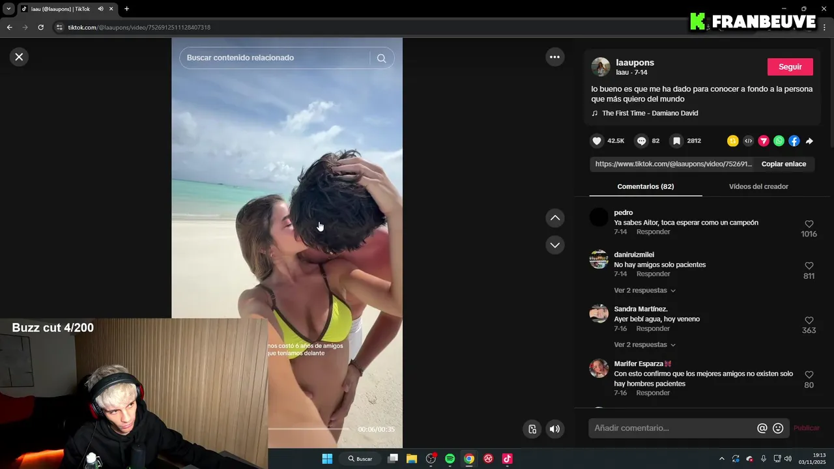
Task: Open Windows taskbar Buscar search
Action: (x=360, y=459)
